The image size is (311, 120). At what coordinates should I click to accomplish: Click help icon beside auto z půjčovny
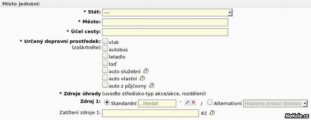pos(152,85)
